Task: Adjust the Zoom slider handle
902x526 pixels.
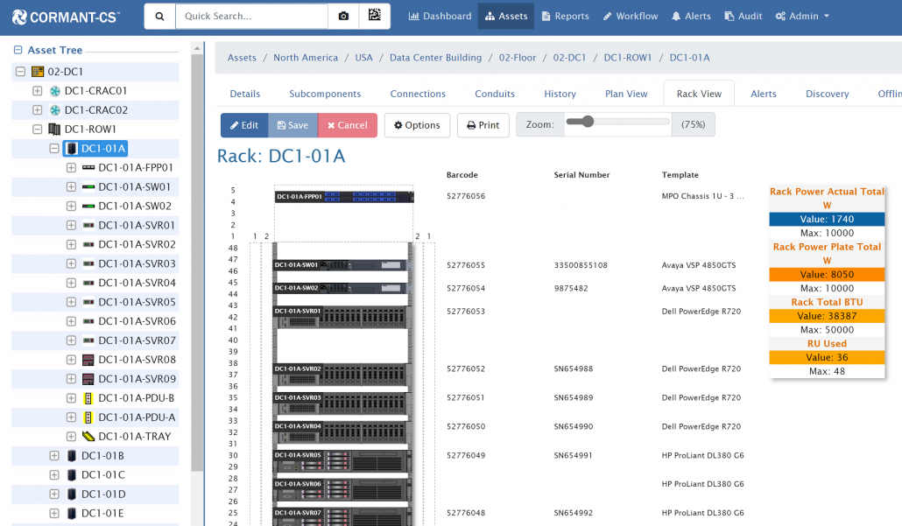Action: click(x=587, y=123)
